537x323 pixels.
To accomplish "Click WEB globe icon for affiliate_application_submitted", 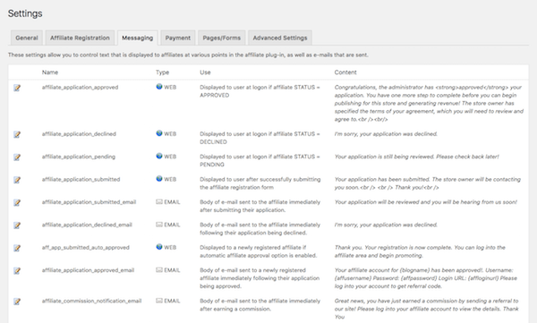I will coord(159,179).
